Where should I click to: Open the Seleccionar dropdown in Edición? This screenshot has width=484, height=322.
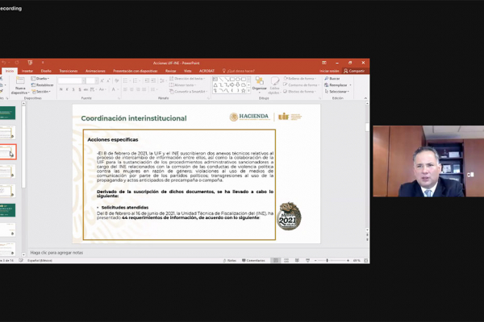pyautogui.click(x=336, y=92)
